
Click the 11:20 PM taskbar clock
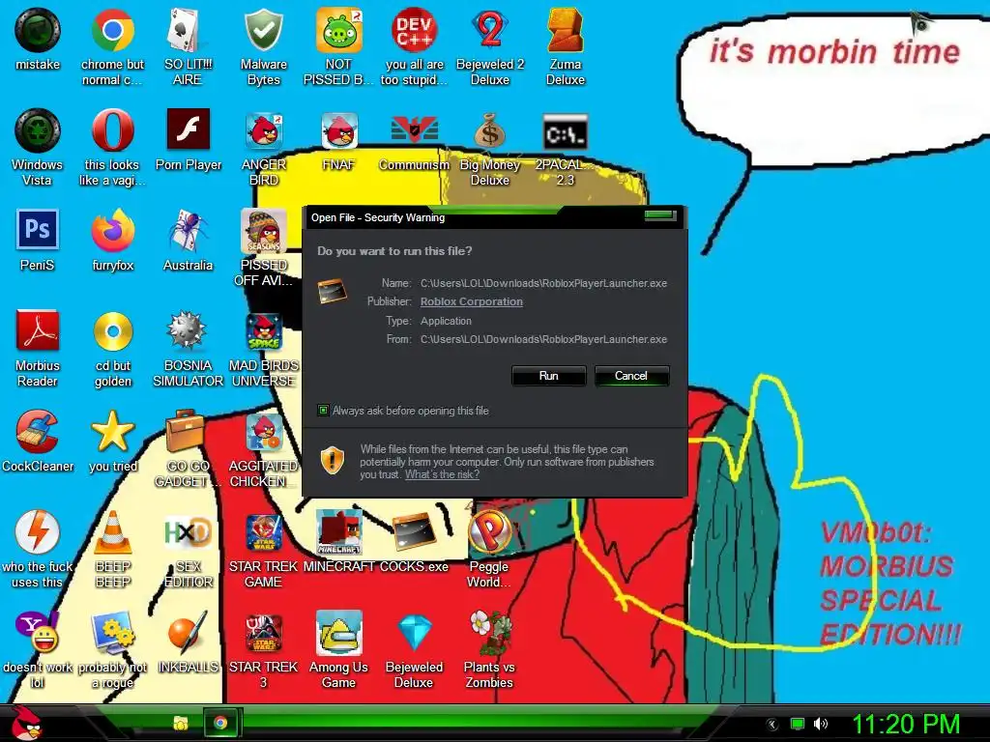(x=906, y=724)
